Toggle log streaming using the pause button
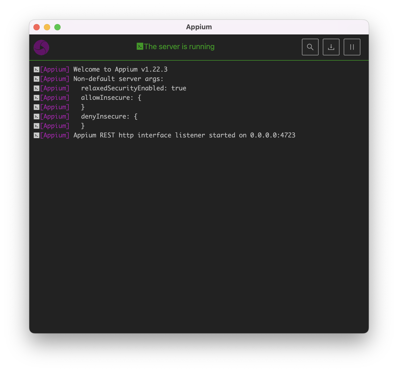 coord(352,47)
